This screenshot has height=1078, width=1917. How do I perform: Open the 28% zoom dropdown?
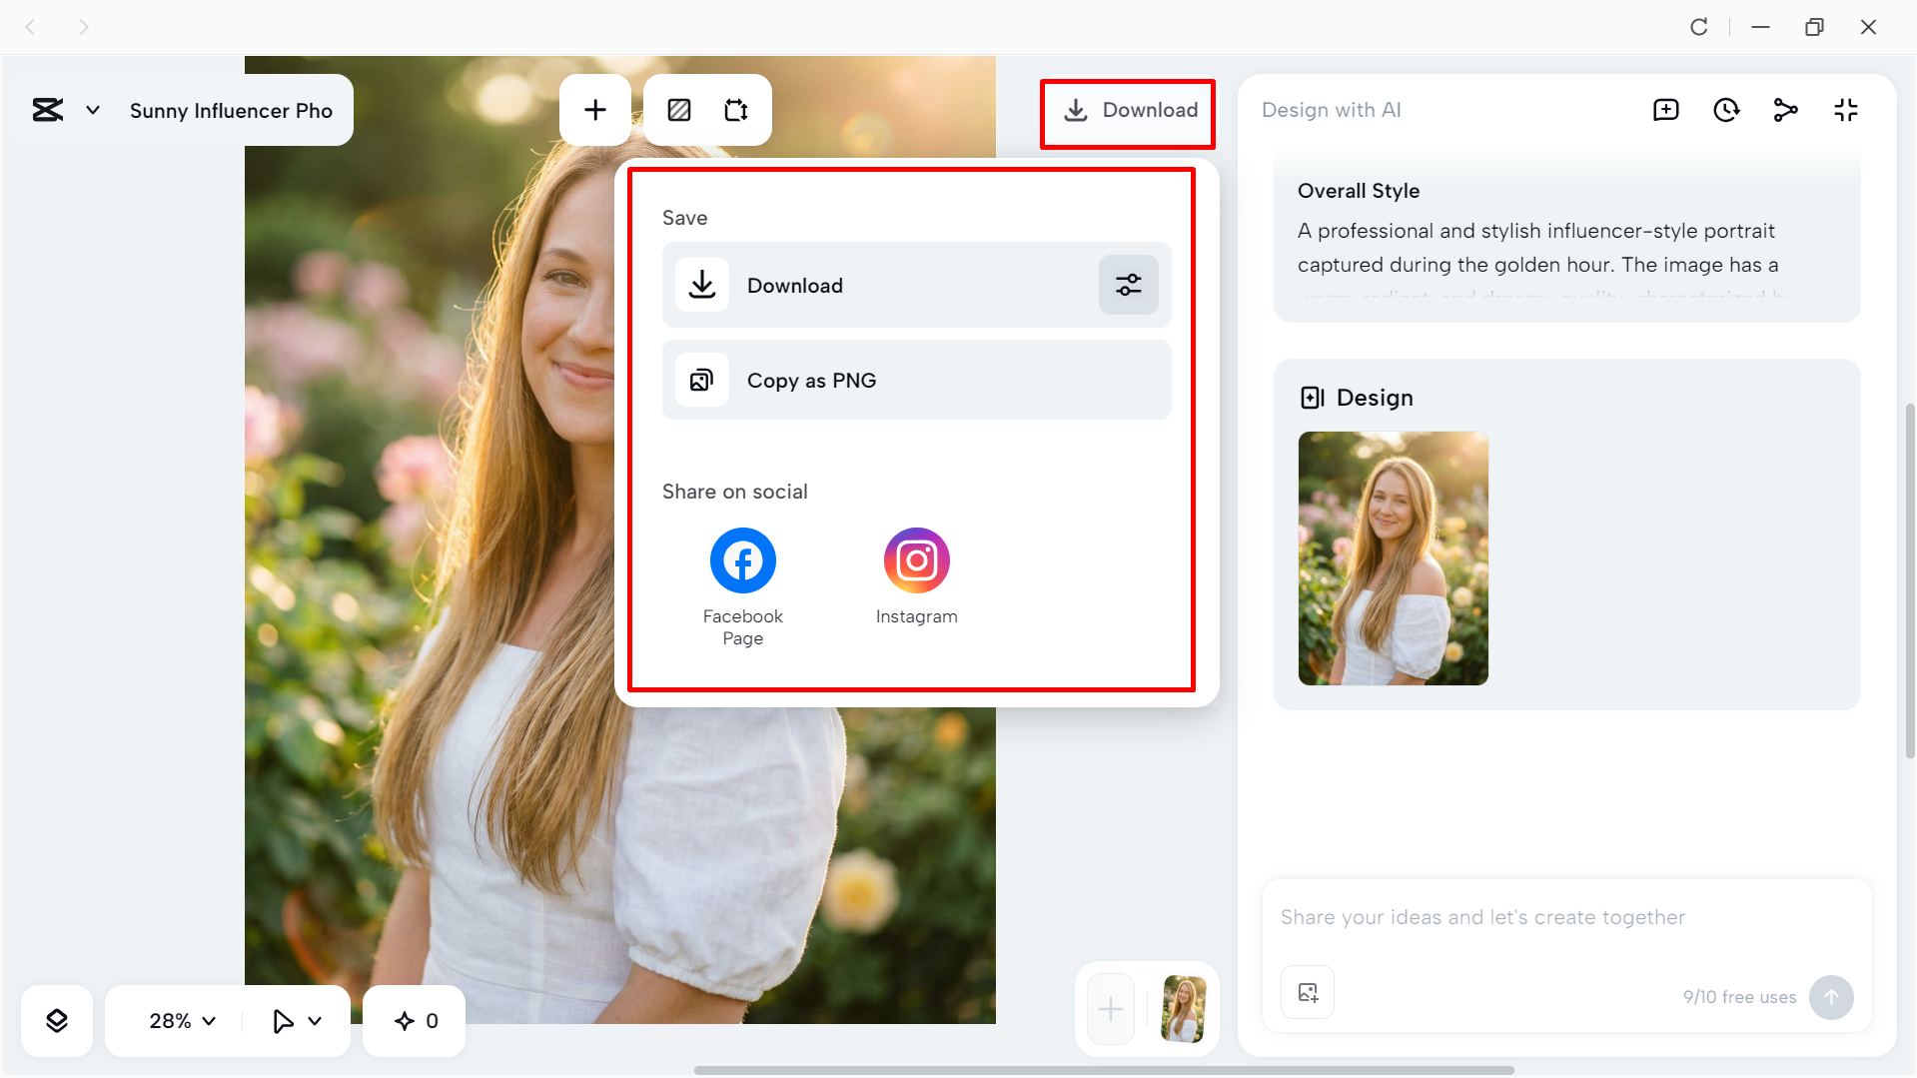click(x=182, y=1021)
